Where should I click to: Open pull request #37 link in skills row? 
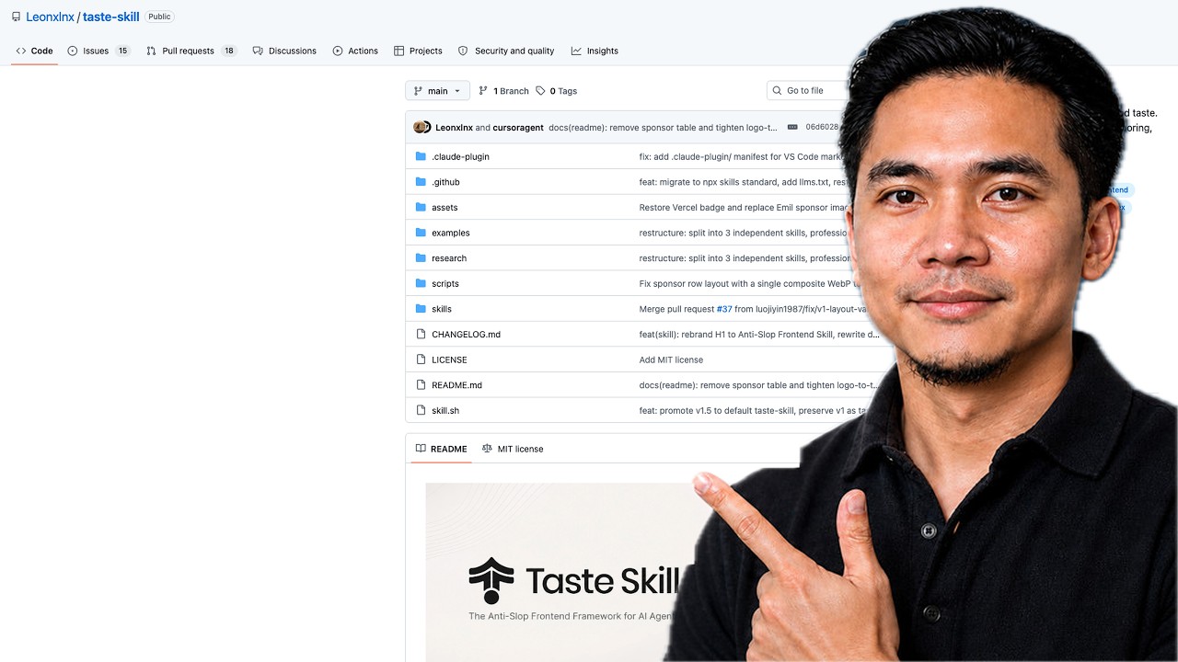tap(724, 309)
